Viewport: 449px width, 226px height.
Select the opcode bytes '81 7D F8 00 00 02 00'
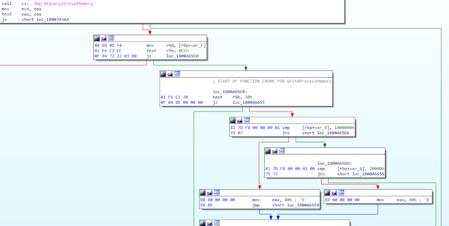pos(290,169)
